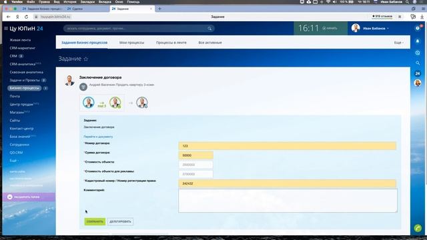Expand the Еще dropdown in the tabs bar
Screen dimensions: 427x240
point(399,43)
